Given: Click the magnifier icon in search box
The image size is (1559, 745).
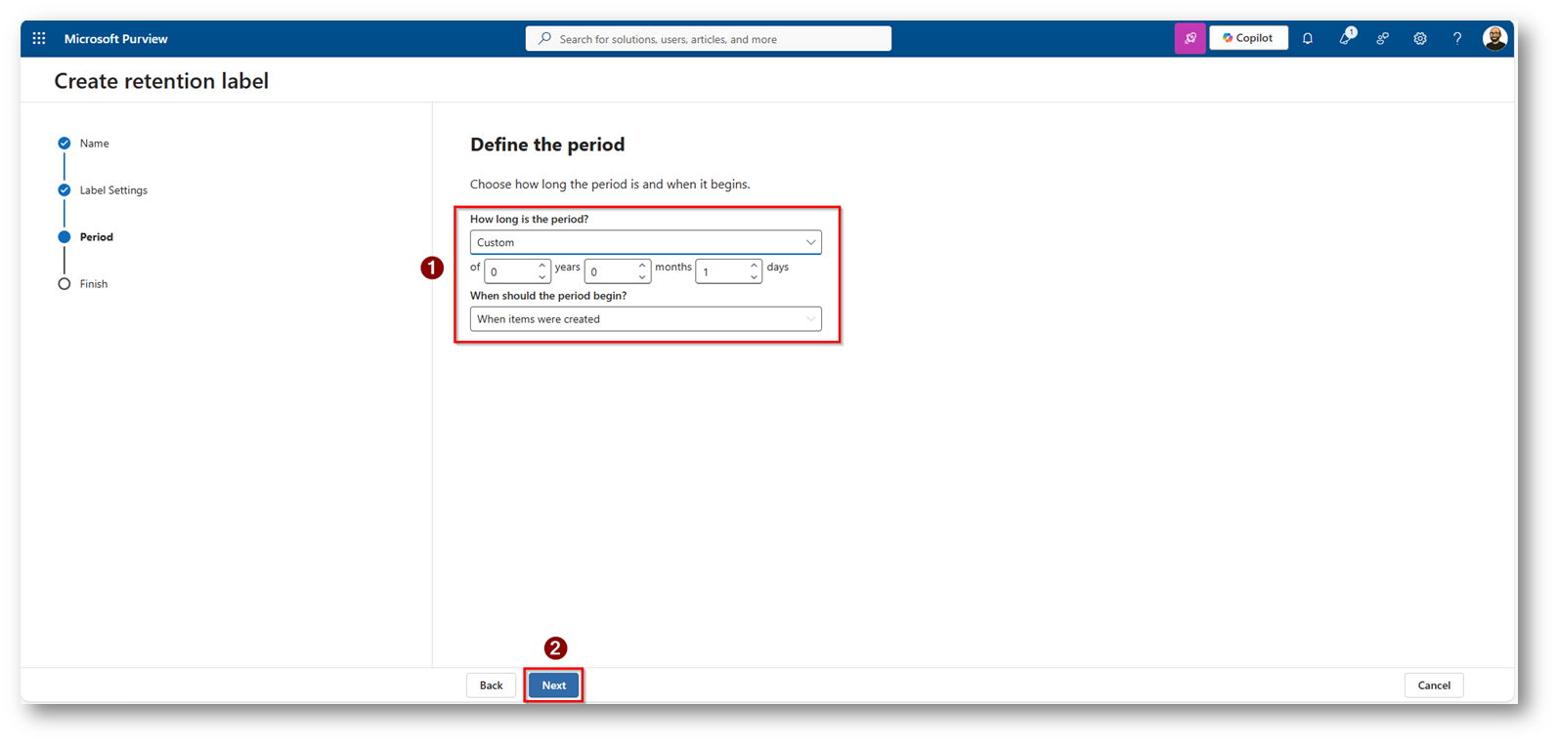Looking at the screenshot, I should click(544, 38).
